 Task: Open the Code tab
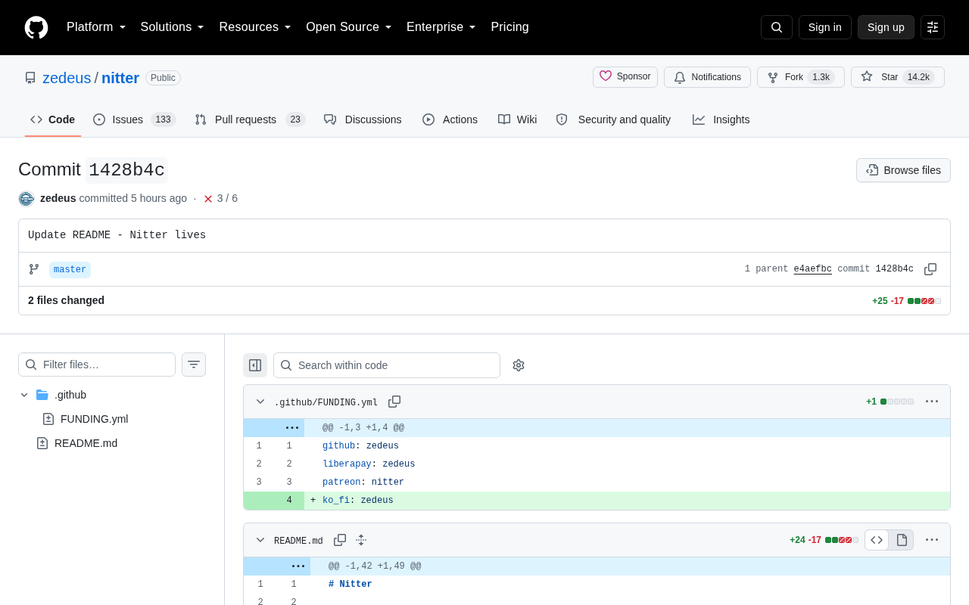pyautogui.click(x=53, y=119)
